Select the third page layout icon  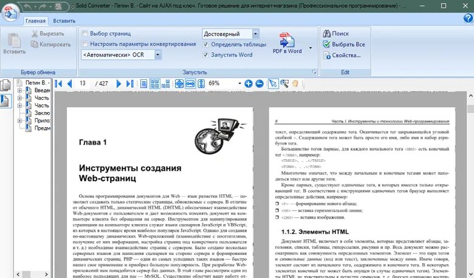coord(166,84)
